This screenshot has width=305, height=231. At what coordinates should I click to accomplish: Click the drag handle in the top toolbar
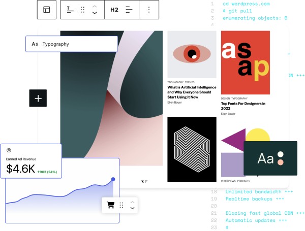pyautogui.click(x=82, y=10)
